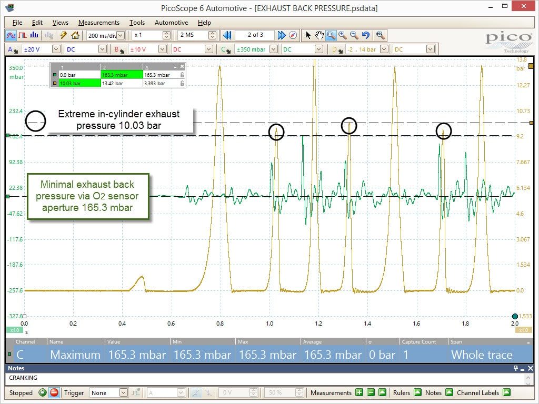The image size is (539, 404).
Task: Toggle Channel Labels display
Action: [506, 392]
